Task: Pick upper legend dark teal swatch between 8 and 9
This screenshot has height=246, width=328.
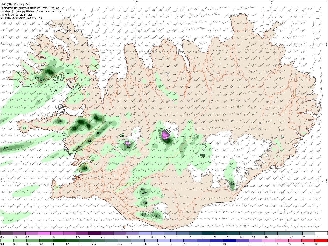Action: [x=208, y=233]
